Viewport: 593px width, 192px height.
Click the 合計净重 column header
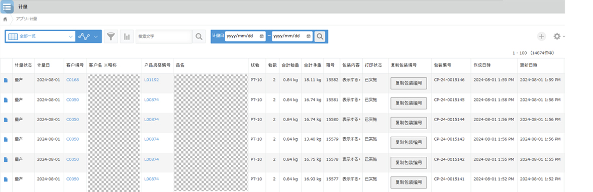[313, 65]
